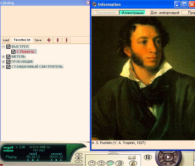Toggle the МЕТЕЛЬ checkbox
The height and width of the screenshot is (166, 195).
point(8,57)
